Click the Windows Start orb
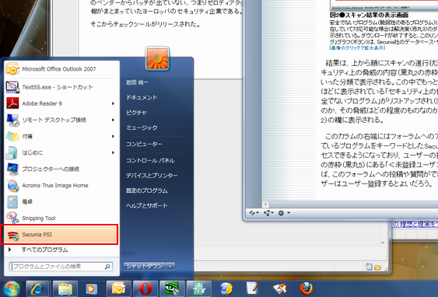 click(x=11, y=289)
